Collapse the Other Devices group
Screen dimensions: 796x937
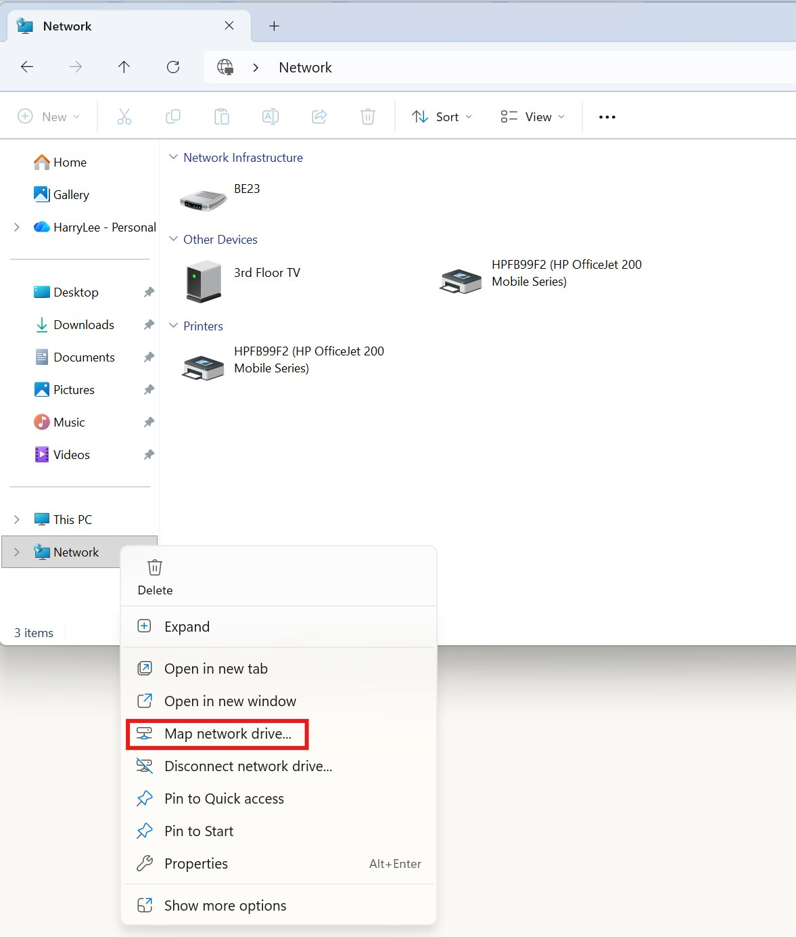tap(173, 239)
